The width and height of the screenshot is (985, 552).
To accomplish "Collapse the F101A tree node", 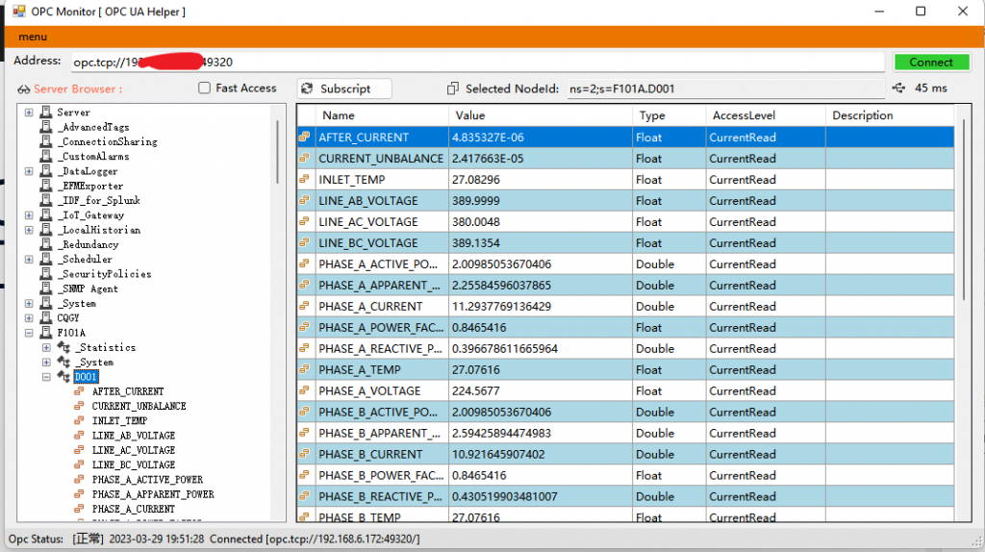I will pyautogui.click(x=29, y=333).
